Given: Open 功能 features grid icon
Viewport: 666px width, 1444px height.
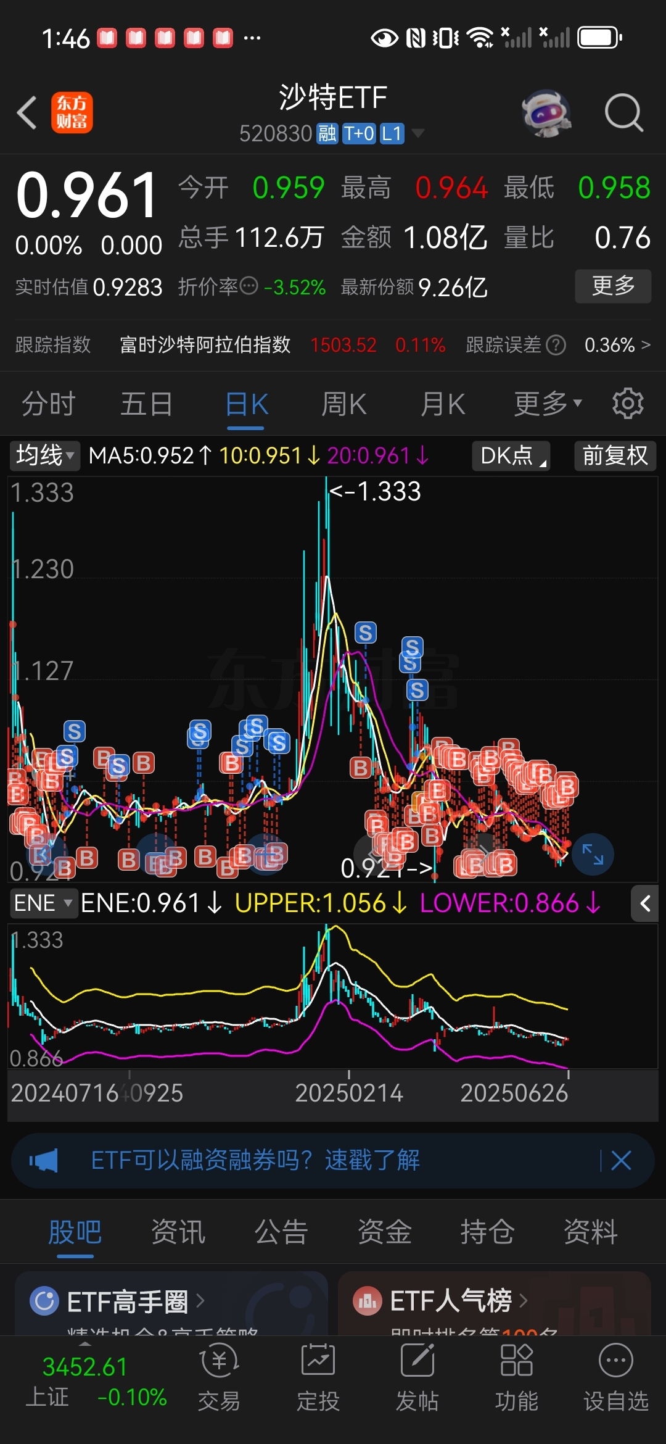Looking at the screenshot, I should (x=517, y=1377).
